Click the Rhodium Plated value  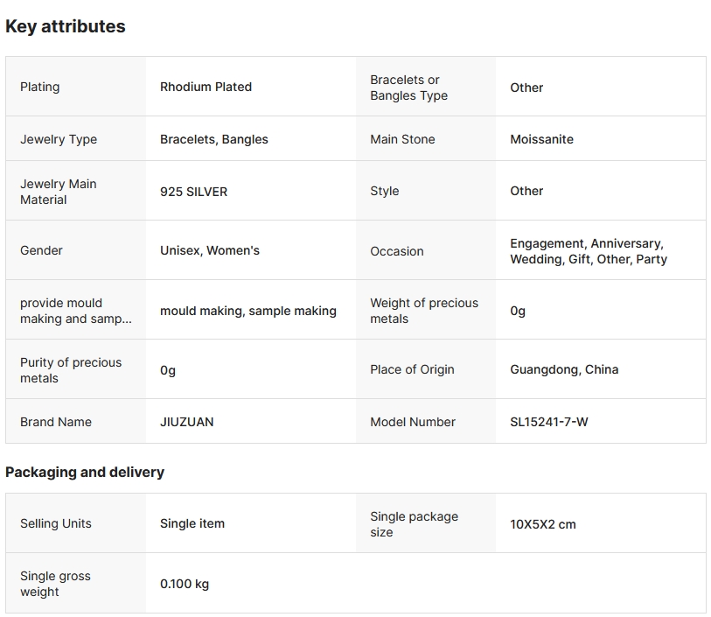[206, 87]
